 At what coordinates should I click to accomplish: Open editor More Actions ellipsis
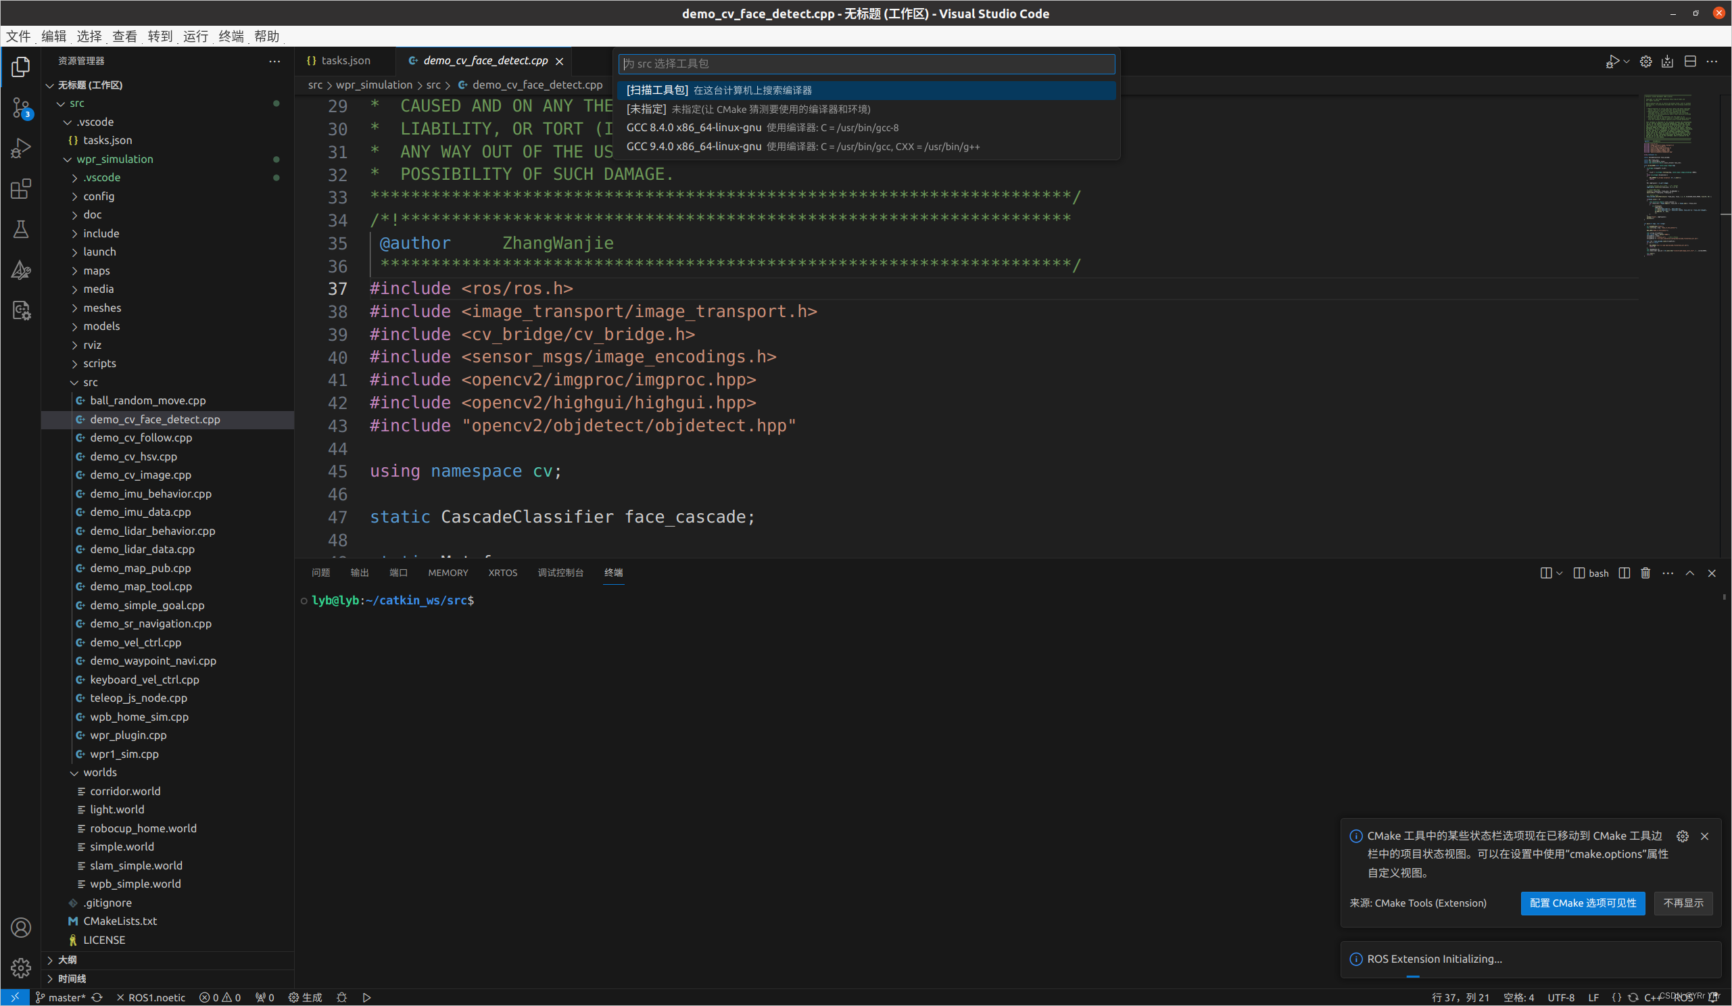1712,61
